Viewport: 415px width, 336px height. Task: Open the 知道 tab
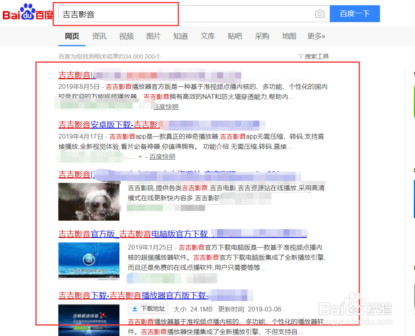tap(181, 36)
